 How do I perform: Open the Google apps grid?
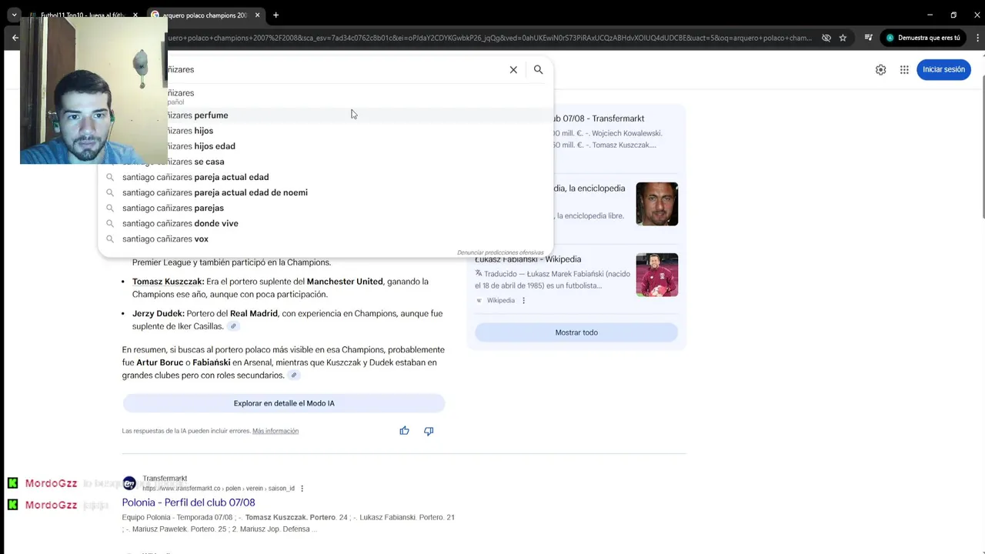click(x=904, y=69)
